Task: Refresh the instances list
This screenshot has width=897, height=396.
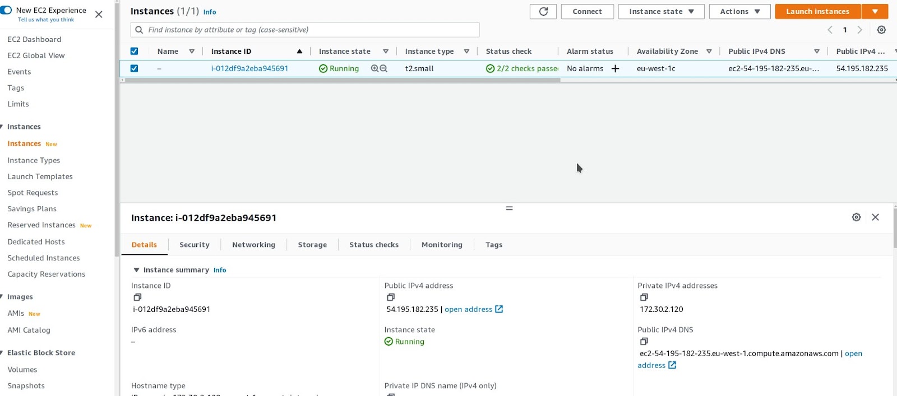Action: pyautogui.click(x=543, y=11)
